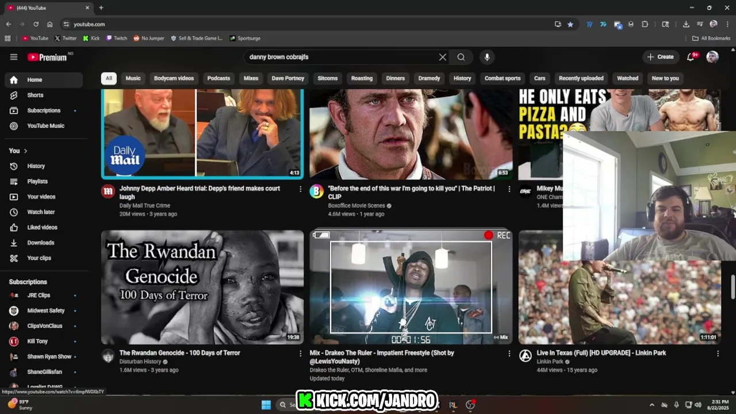Open the JRE Clips subscription

(44, 295)
